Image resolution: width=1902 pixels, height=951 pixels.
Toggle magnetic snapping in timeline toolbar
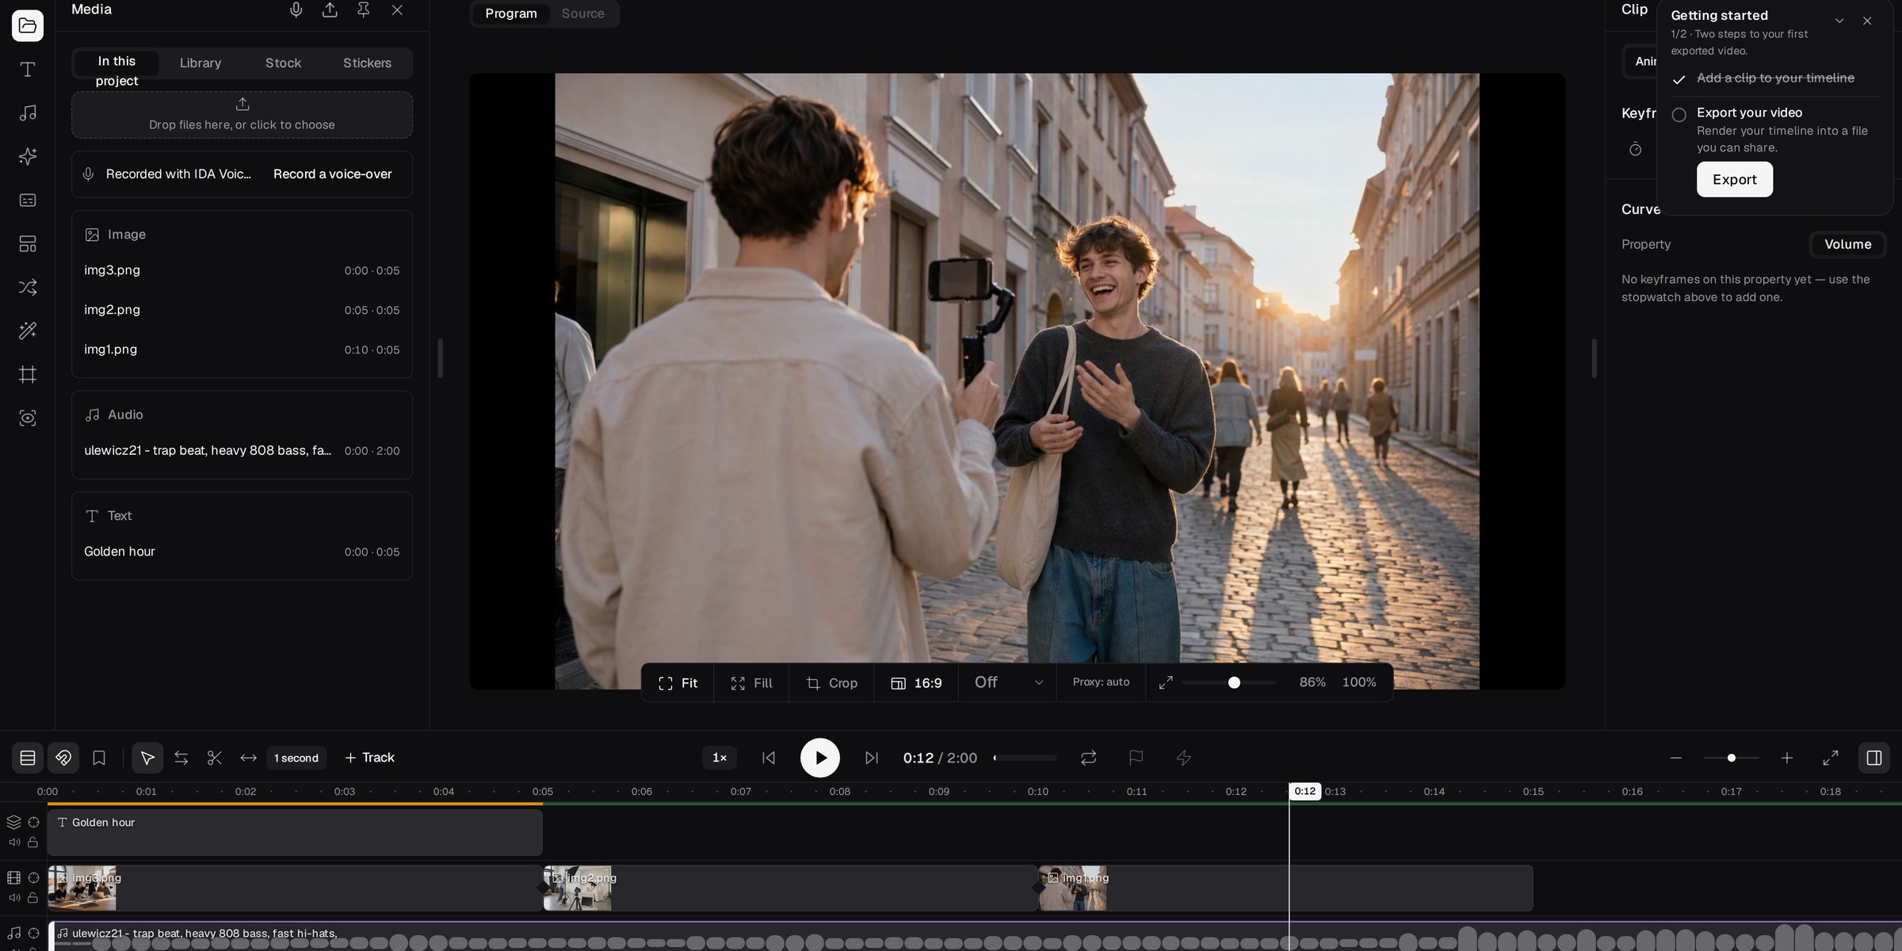coord(63,758)
